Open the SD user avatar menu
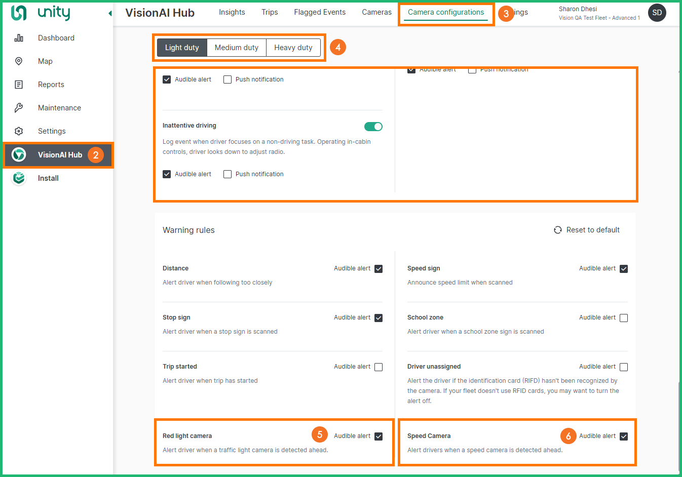The image size is (682, 477). 657,13
